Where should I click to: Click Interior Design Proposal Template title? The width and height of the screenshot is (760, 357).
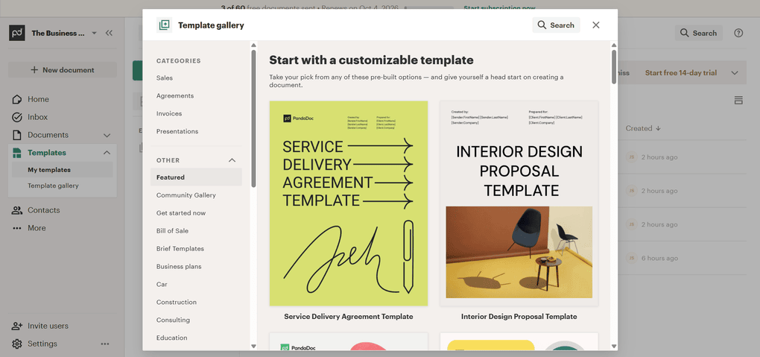coord(519,317)
